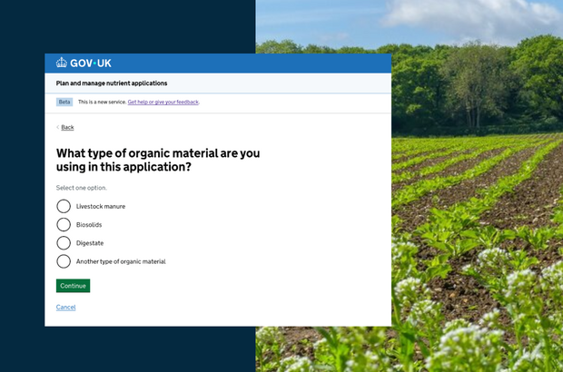Click the organic material question heading
Image resolution: width=563 pixels, height=372 pixels.
coord(157,160)
